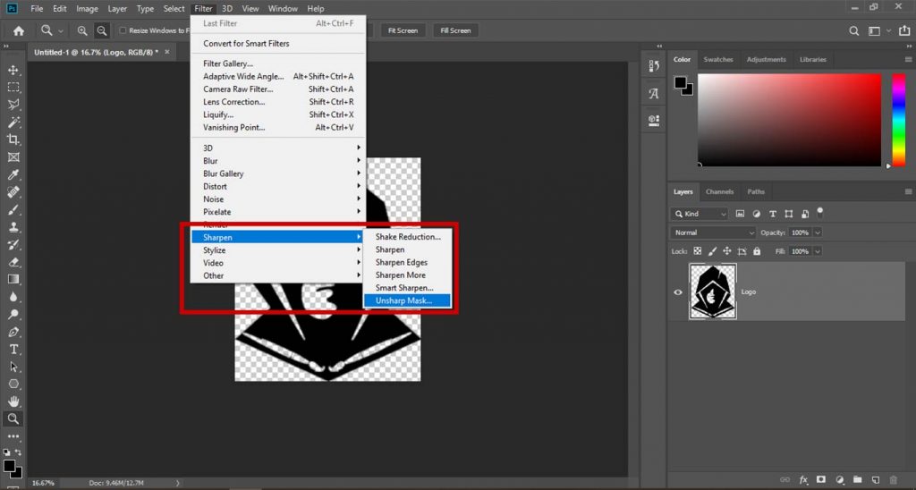The image size is (916, 490).
Task: Select the Crop tool
Action: click(13, 139)
